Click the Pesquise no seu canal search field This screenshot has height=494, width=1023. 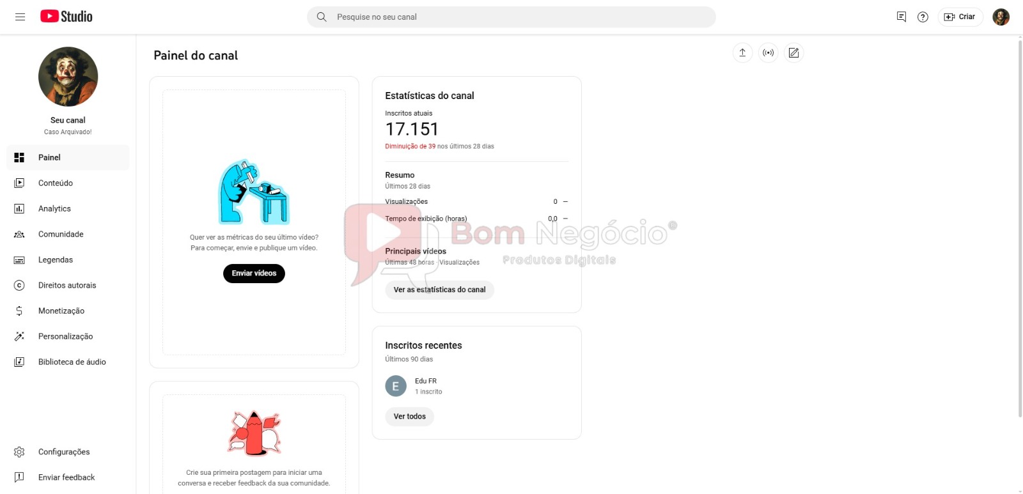click(x=511, y=17)
